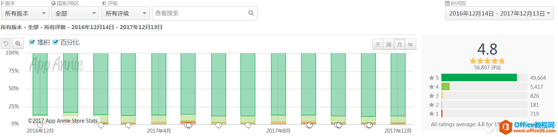Select the 月 granularity button
Image resolution: width=558 pixels, height=137 pixels.
tap(399, 44)
